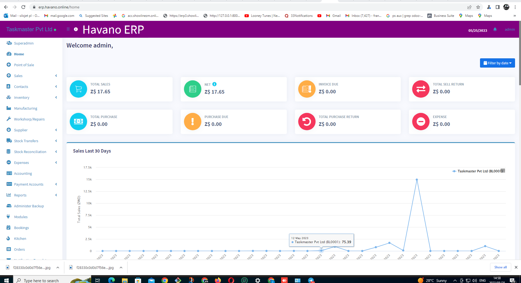Click the Total Purchase Return undo icon

[x=307, y=122]
